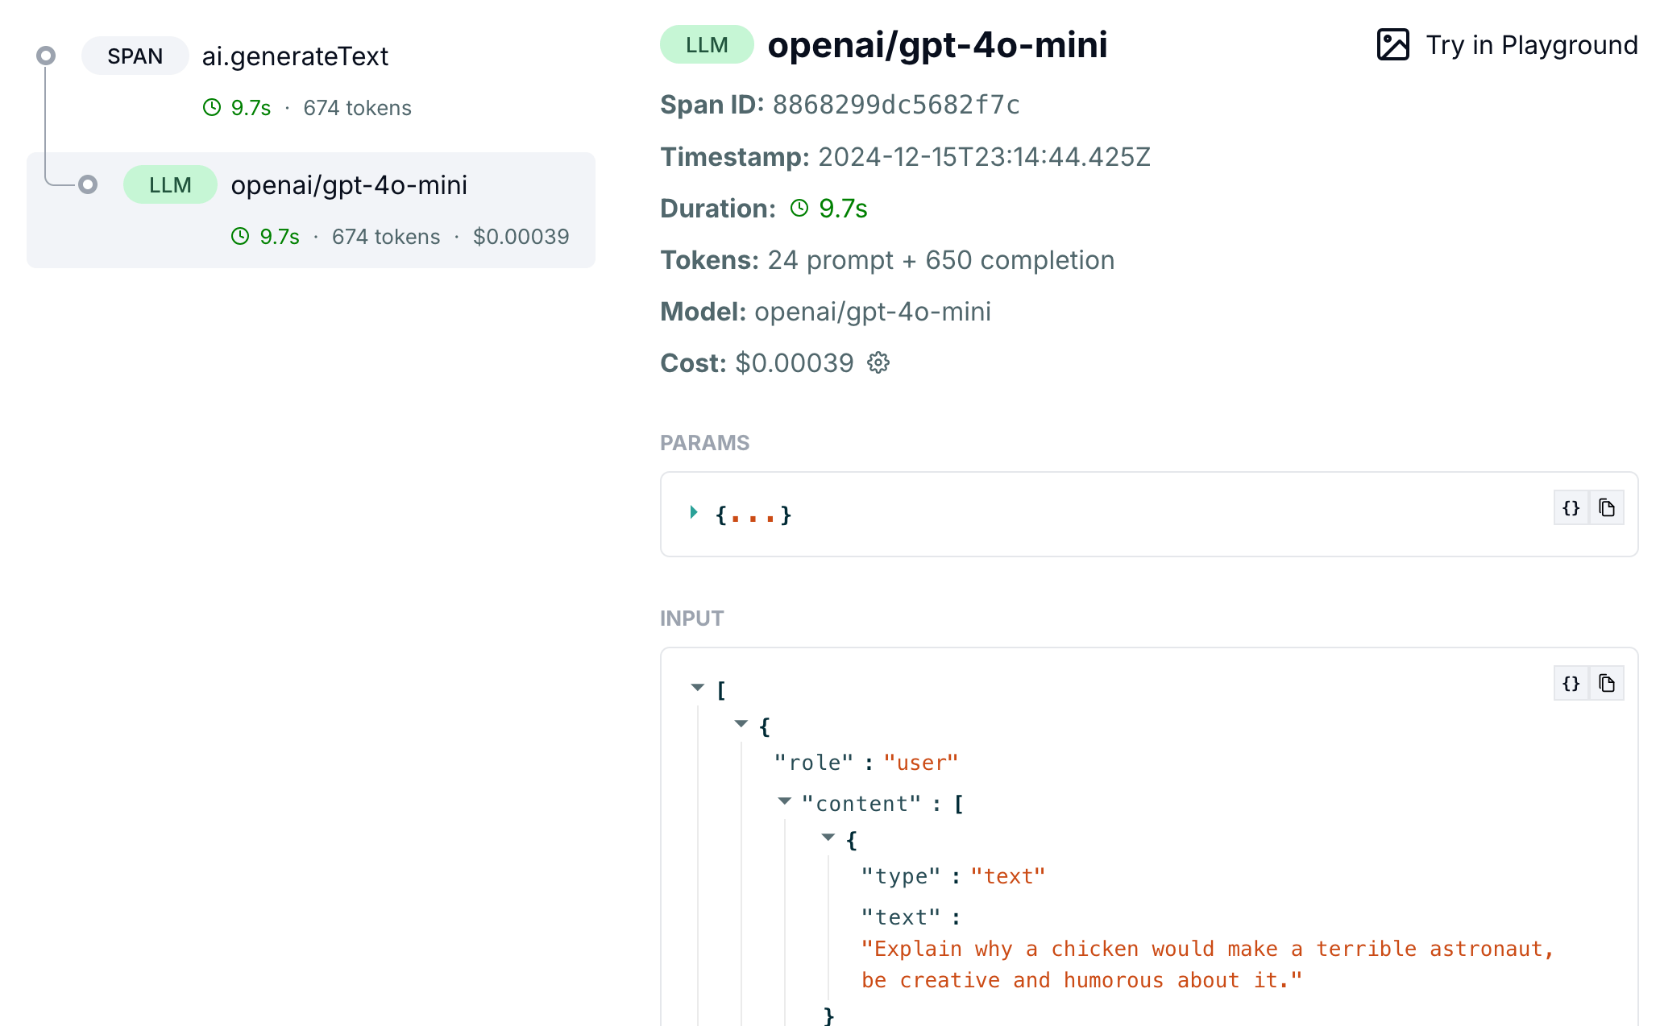1660x1026 pixels.
Task: Click the LLM badge in the trace tree
Action: [170, 185]
